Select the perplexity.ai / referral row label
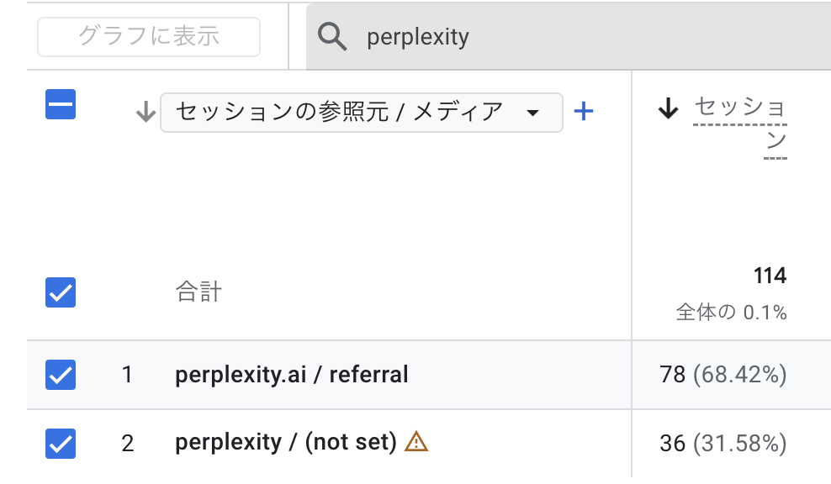Screen dimensions: 831x484 click(x=292, y=375)
